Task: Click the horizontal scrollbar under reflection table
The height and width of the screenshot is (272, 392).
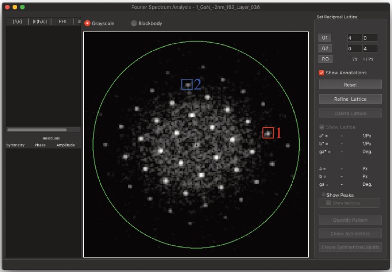Action: [37, 129]
